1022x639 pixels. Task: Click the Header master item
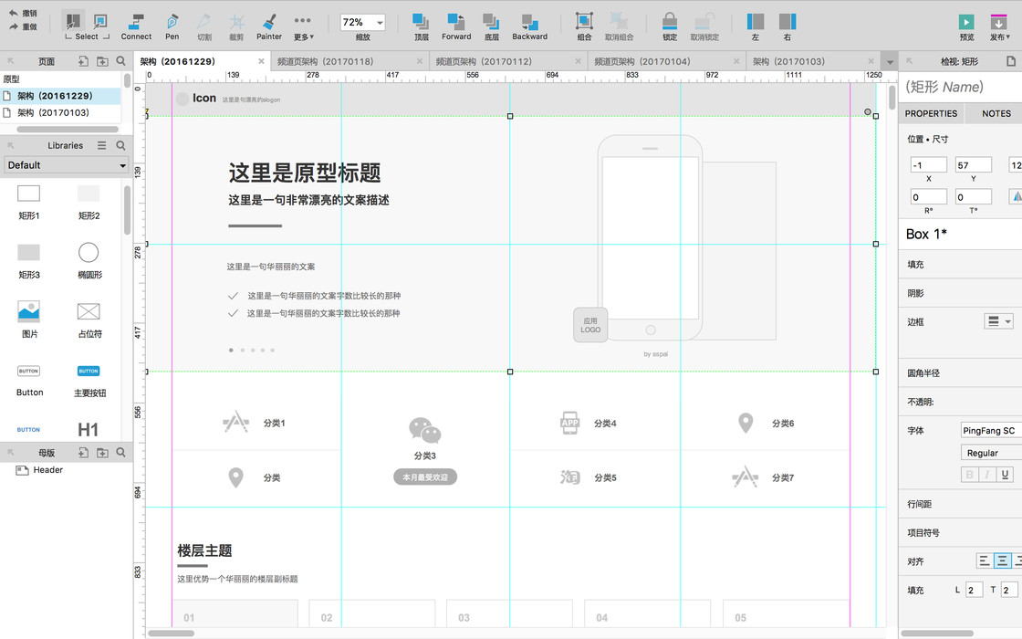[x=48, y=470]
